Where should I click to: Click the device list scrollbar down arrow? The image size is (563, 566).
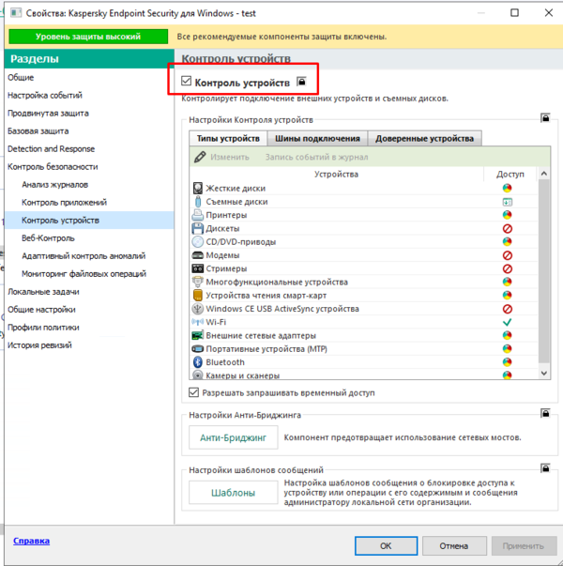point(544,374)
